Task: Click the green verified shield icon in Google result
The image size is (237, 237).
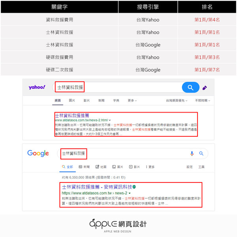Action: click(134, 187)
